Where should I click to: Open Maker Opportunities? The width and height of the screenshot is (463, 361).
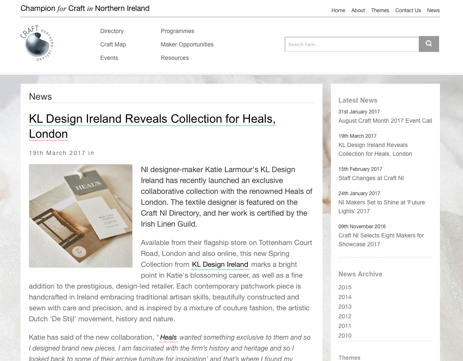pos(187,44)
